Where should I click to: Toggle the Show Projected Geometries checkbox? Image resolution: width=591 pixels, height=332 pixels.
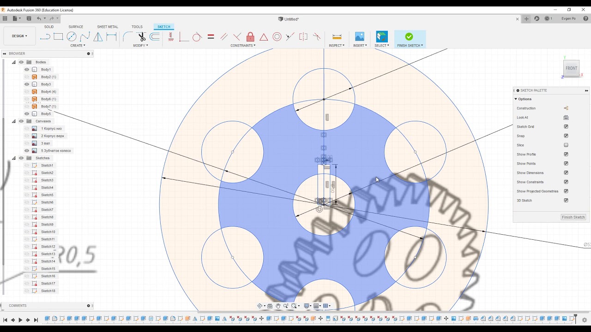(566, 191)
